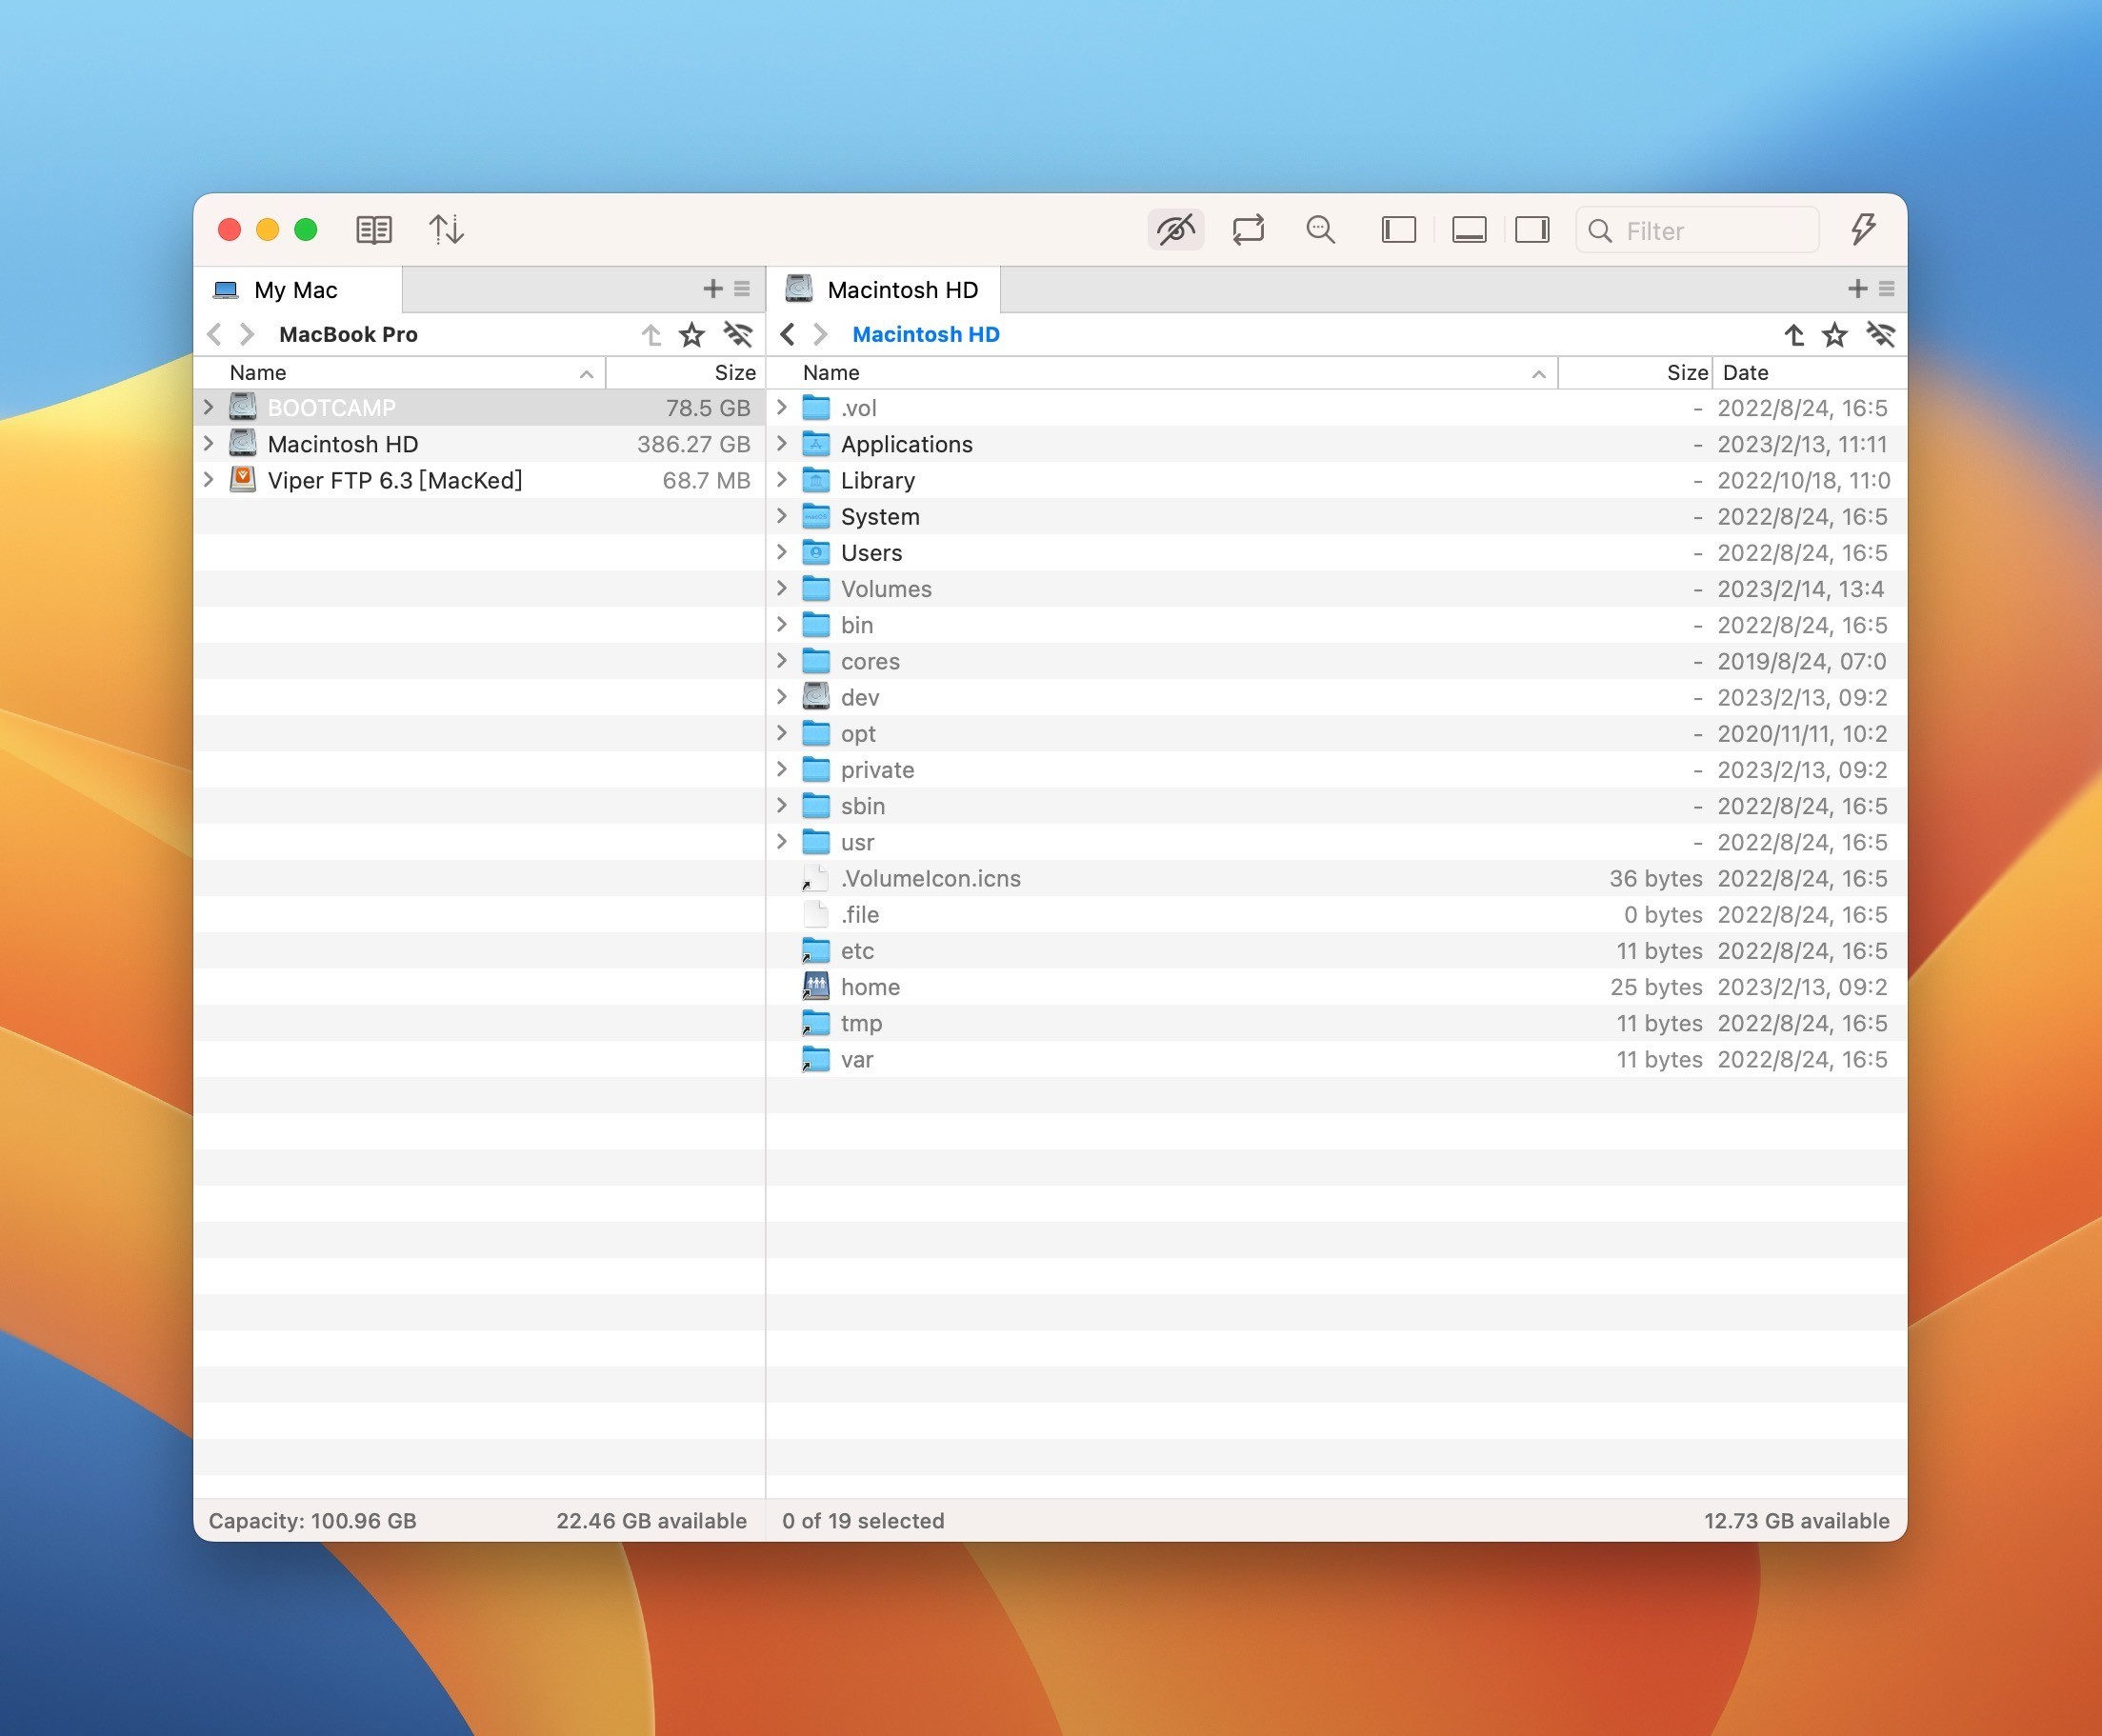This screenshot has width=2102, height=1736.
Task: Click the lightning bolt quick actions icon
Action: click(x=1862, y=229)
